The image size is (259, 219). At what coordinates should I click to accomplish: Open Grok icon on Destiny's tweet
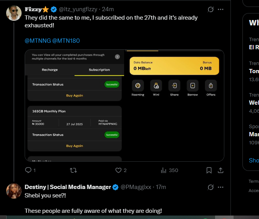210,187
